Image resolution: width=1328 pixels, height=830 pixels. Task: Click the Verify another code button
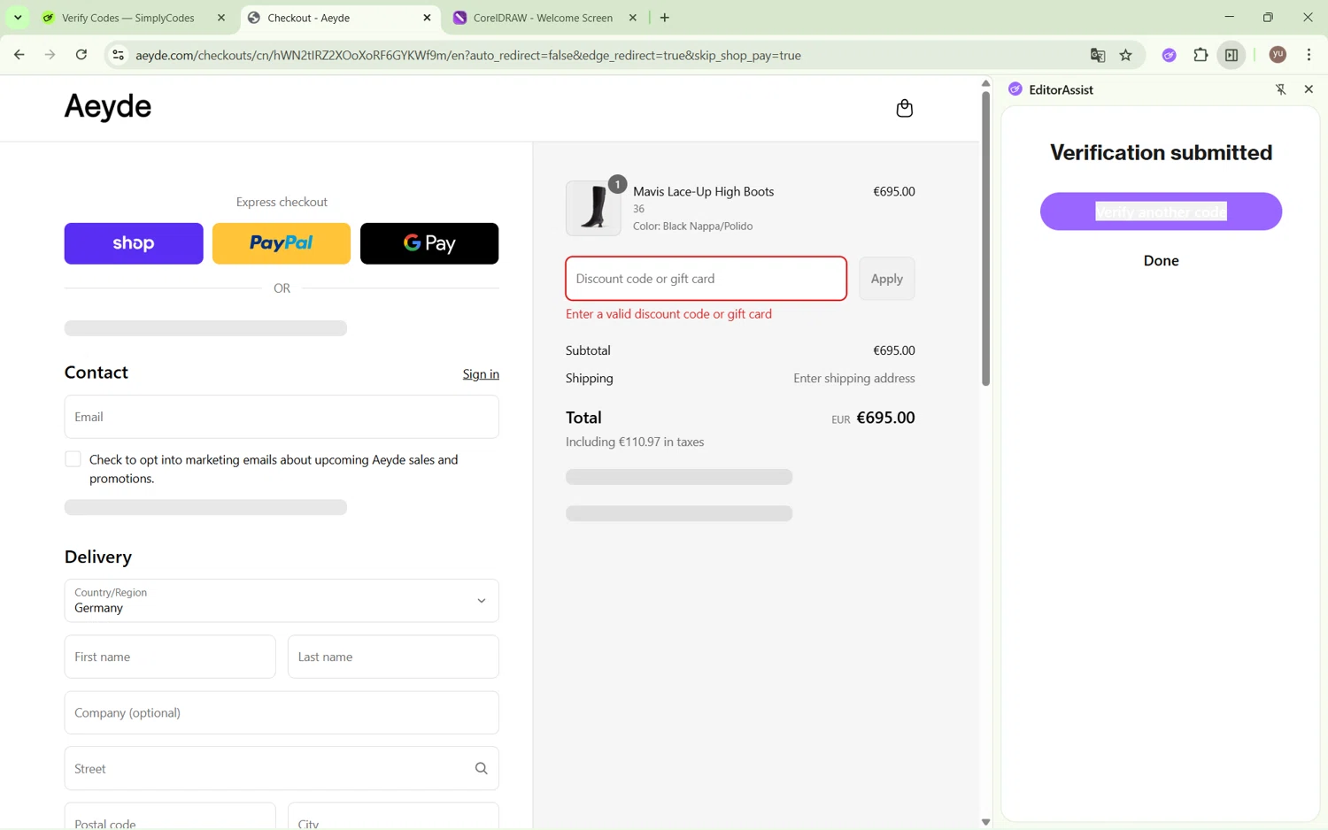1161,211
